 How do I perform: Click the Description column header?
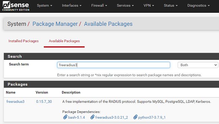[71, 92]
